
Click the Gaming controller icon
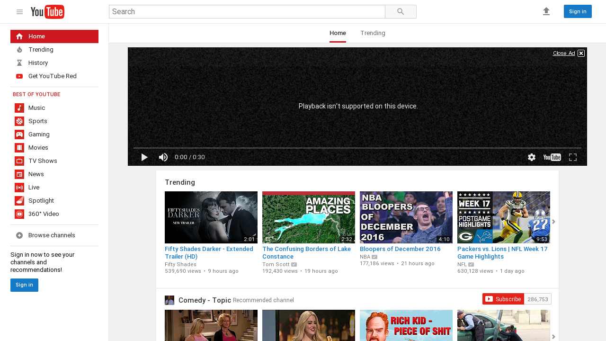pos(19,135)
